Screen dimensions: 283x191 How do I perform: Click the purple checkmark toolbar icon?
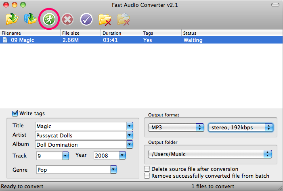tap(86, 19)
